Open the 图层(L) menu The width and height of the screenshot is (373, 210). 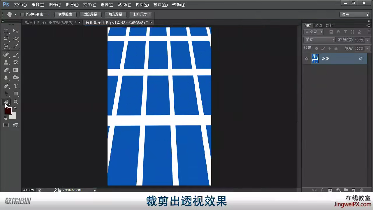click(72, 5)
